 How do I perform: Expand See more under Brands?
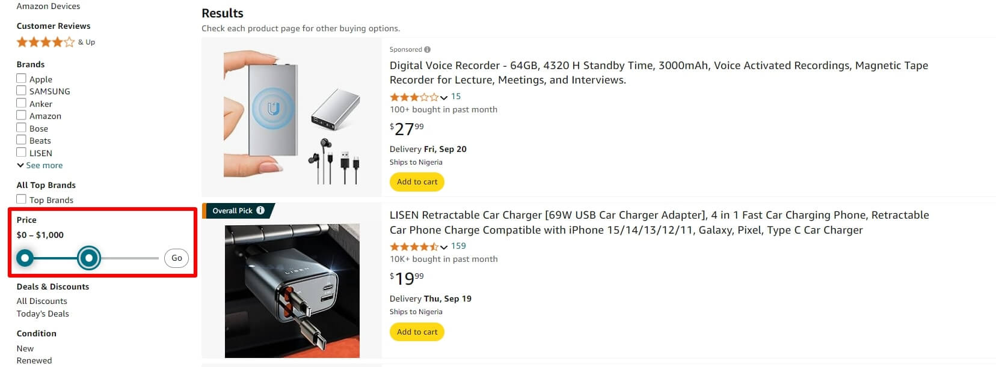[39, 165]
